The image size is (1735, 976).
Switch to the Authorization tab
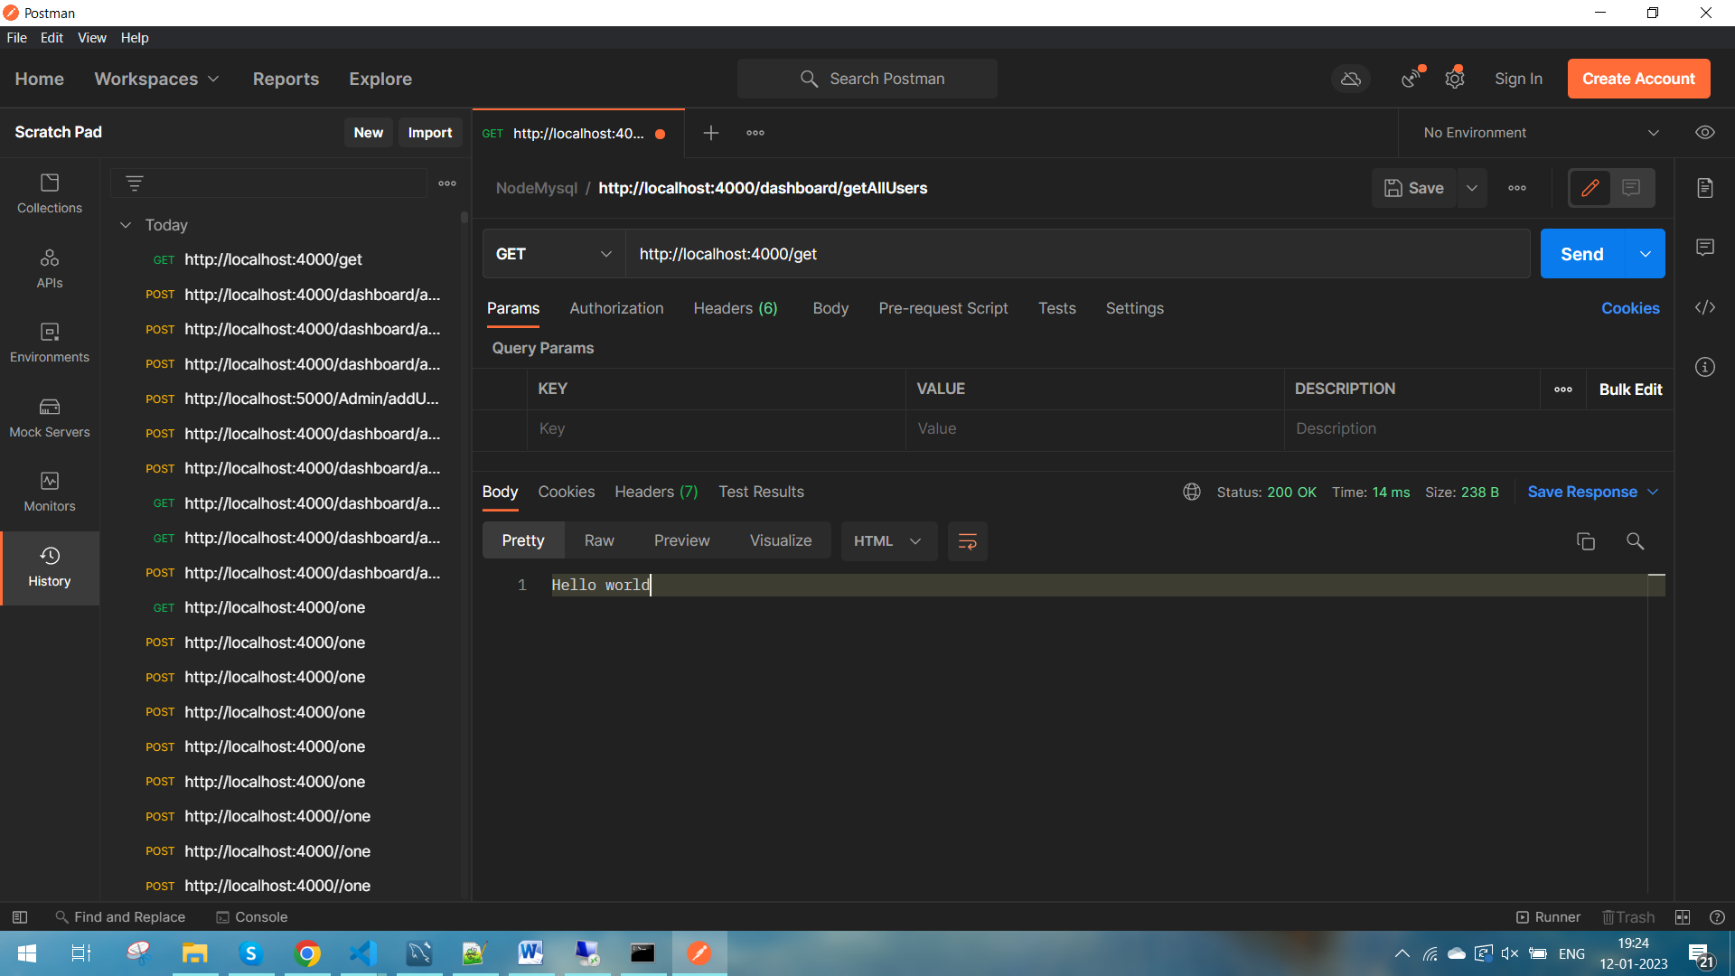click(616, 308)
